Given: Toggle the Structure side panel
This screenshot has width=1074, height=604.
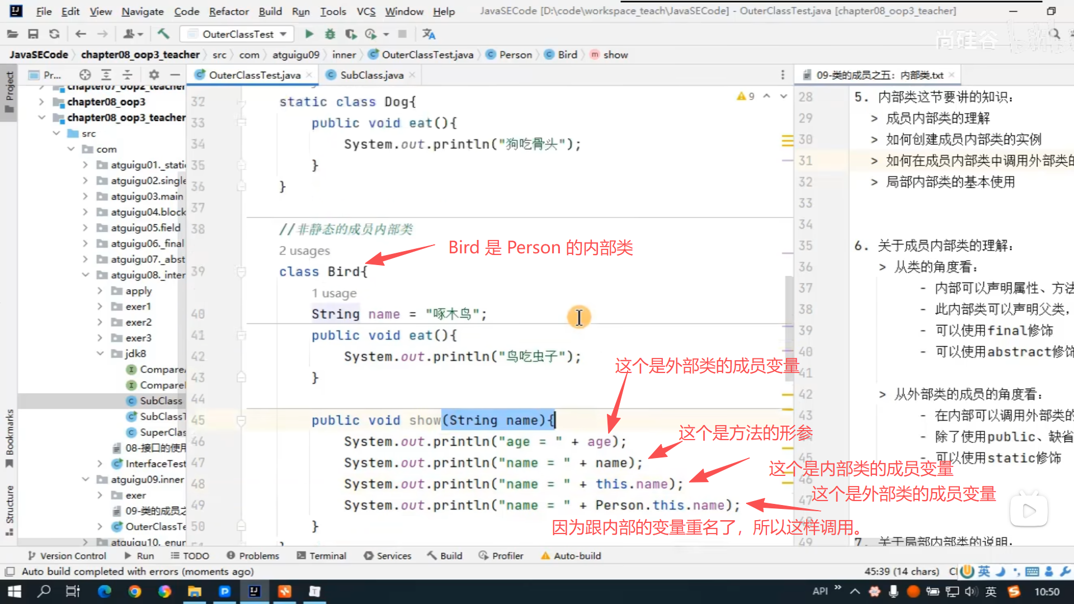Looking at the screenshot, I should pyautogui.click(x=10, y=509).
